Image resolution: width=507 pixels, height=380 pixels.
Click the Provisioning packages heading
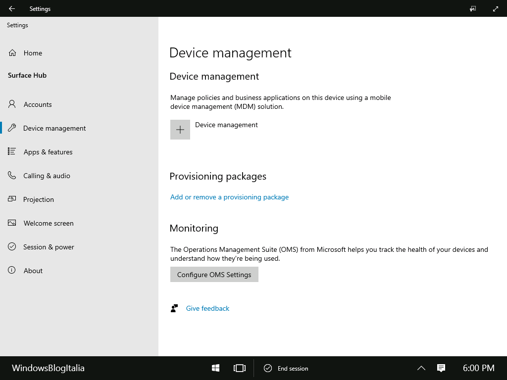pos(218,177)
